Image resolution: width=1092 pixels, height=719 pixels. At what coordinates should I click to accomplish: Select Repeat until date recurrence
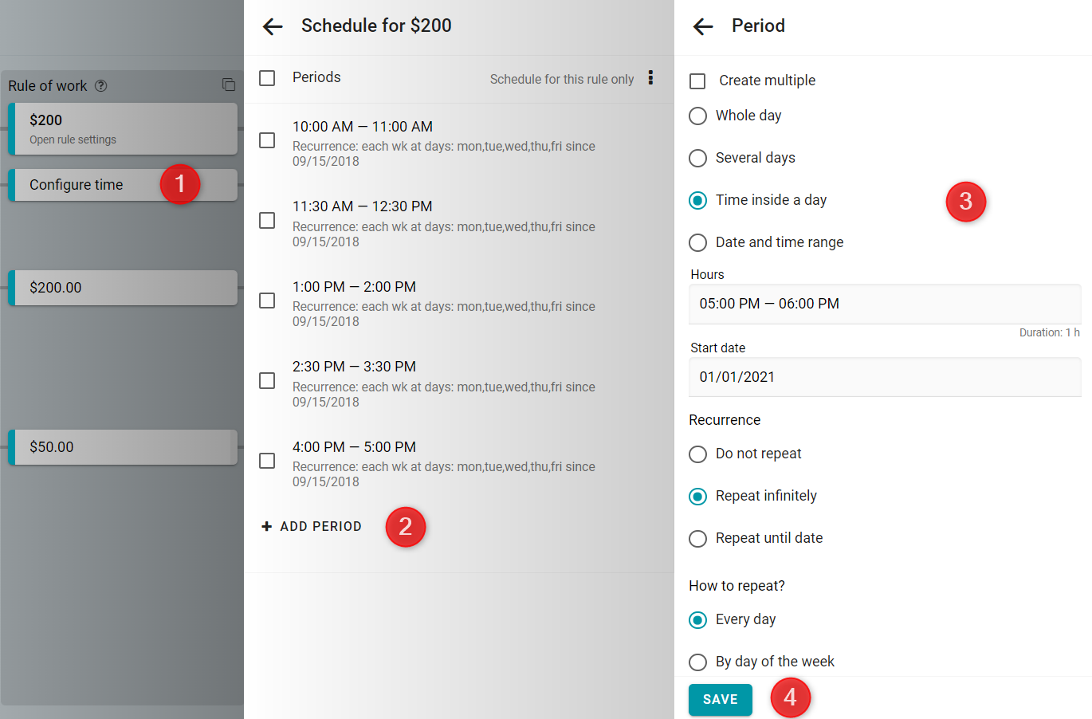click(x=697, y=538)
